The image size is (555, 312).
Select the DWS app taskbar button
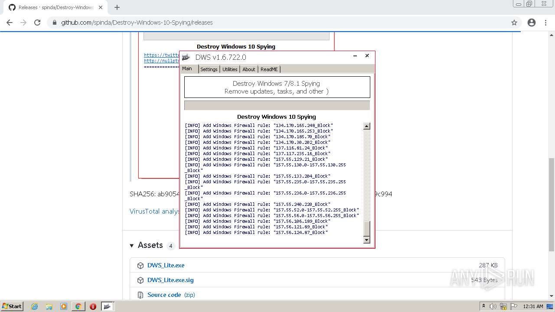coord(108,306)
